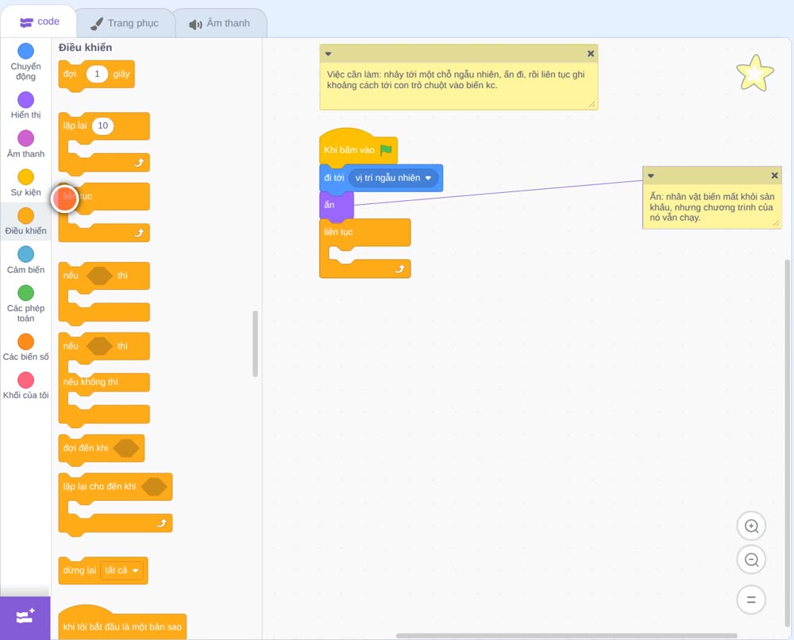The width and height of the screenshot is (794, 640).
Task: Click the workspace vertical scrollbar
Action: point(788,443)
